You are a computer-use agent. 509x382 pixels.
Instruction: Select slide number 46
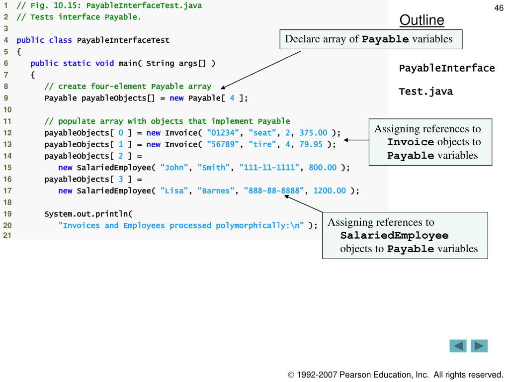click(499, 8)
